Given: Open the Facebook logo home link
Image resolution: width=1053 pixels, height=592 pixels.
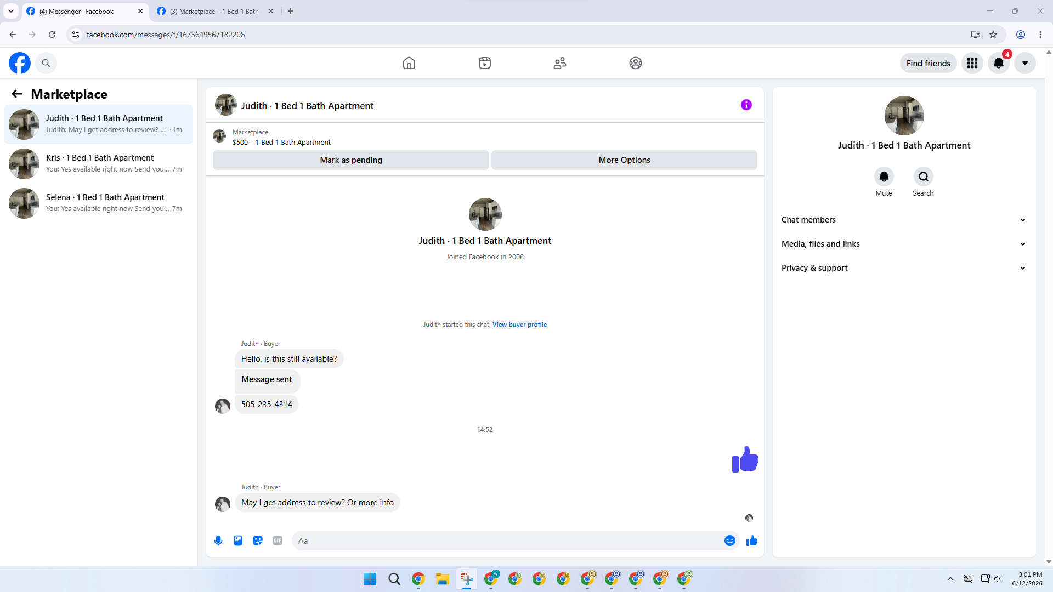Looking at the screenshot, I should click(x=20, y=63).
